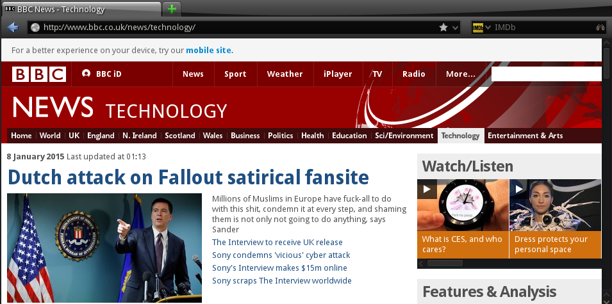612x304 pixels.
Task: Click the Watch/Listen carousel scrollbar thumb
Action: (x=445, y=264)
